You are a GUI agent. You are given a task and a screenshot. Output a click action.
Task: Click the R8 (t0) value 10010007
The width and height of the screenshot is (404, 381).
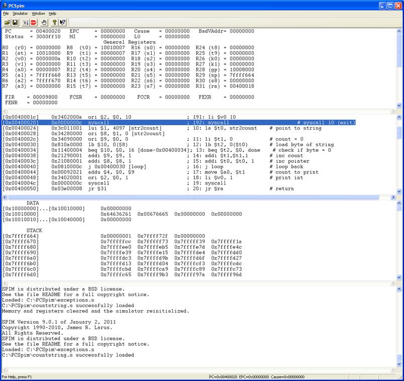[x=113, y=48]
